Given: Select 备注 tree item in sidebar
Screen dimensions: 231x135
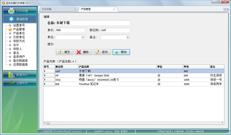Looking at the screenshot, I should [16, 53].
